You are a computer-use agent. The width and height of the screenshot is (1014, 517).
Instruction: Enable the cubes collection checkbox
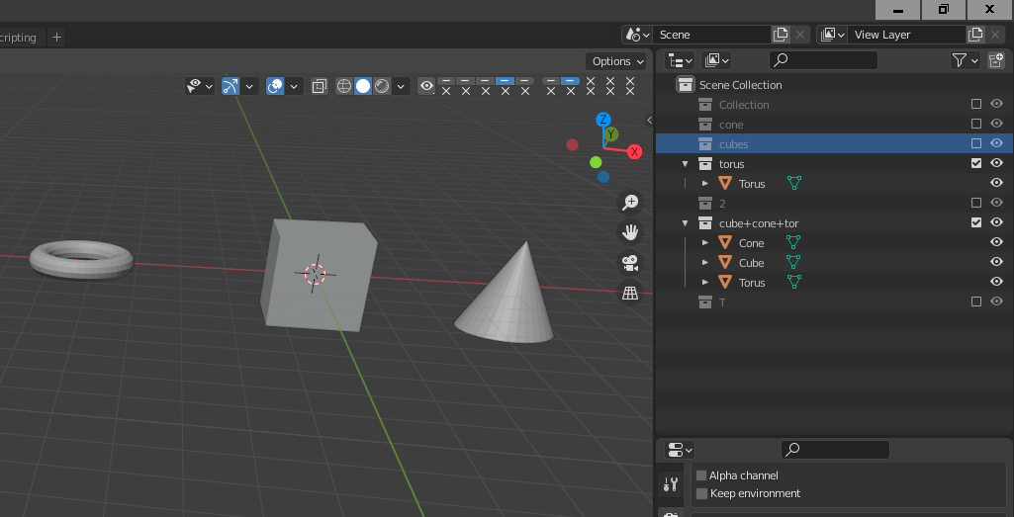[976, 143]
